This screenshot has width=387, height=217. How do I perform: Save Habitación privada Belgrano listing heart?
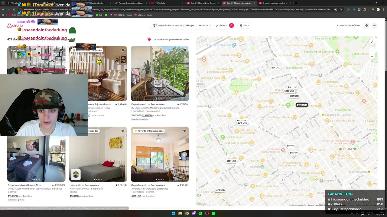click(123, 131)
